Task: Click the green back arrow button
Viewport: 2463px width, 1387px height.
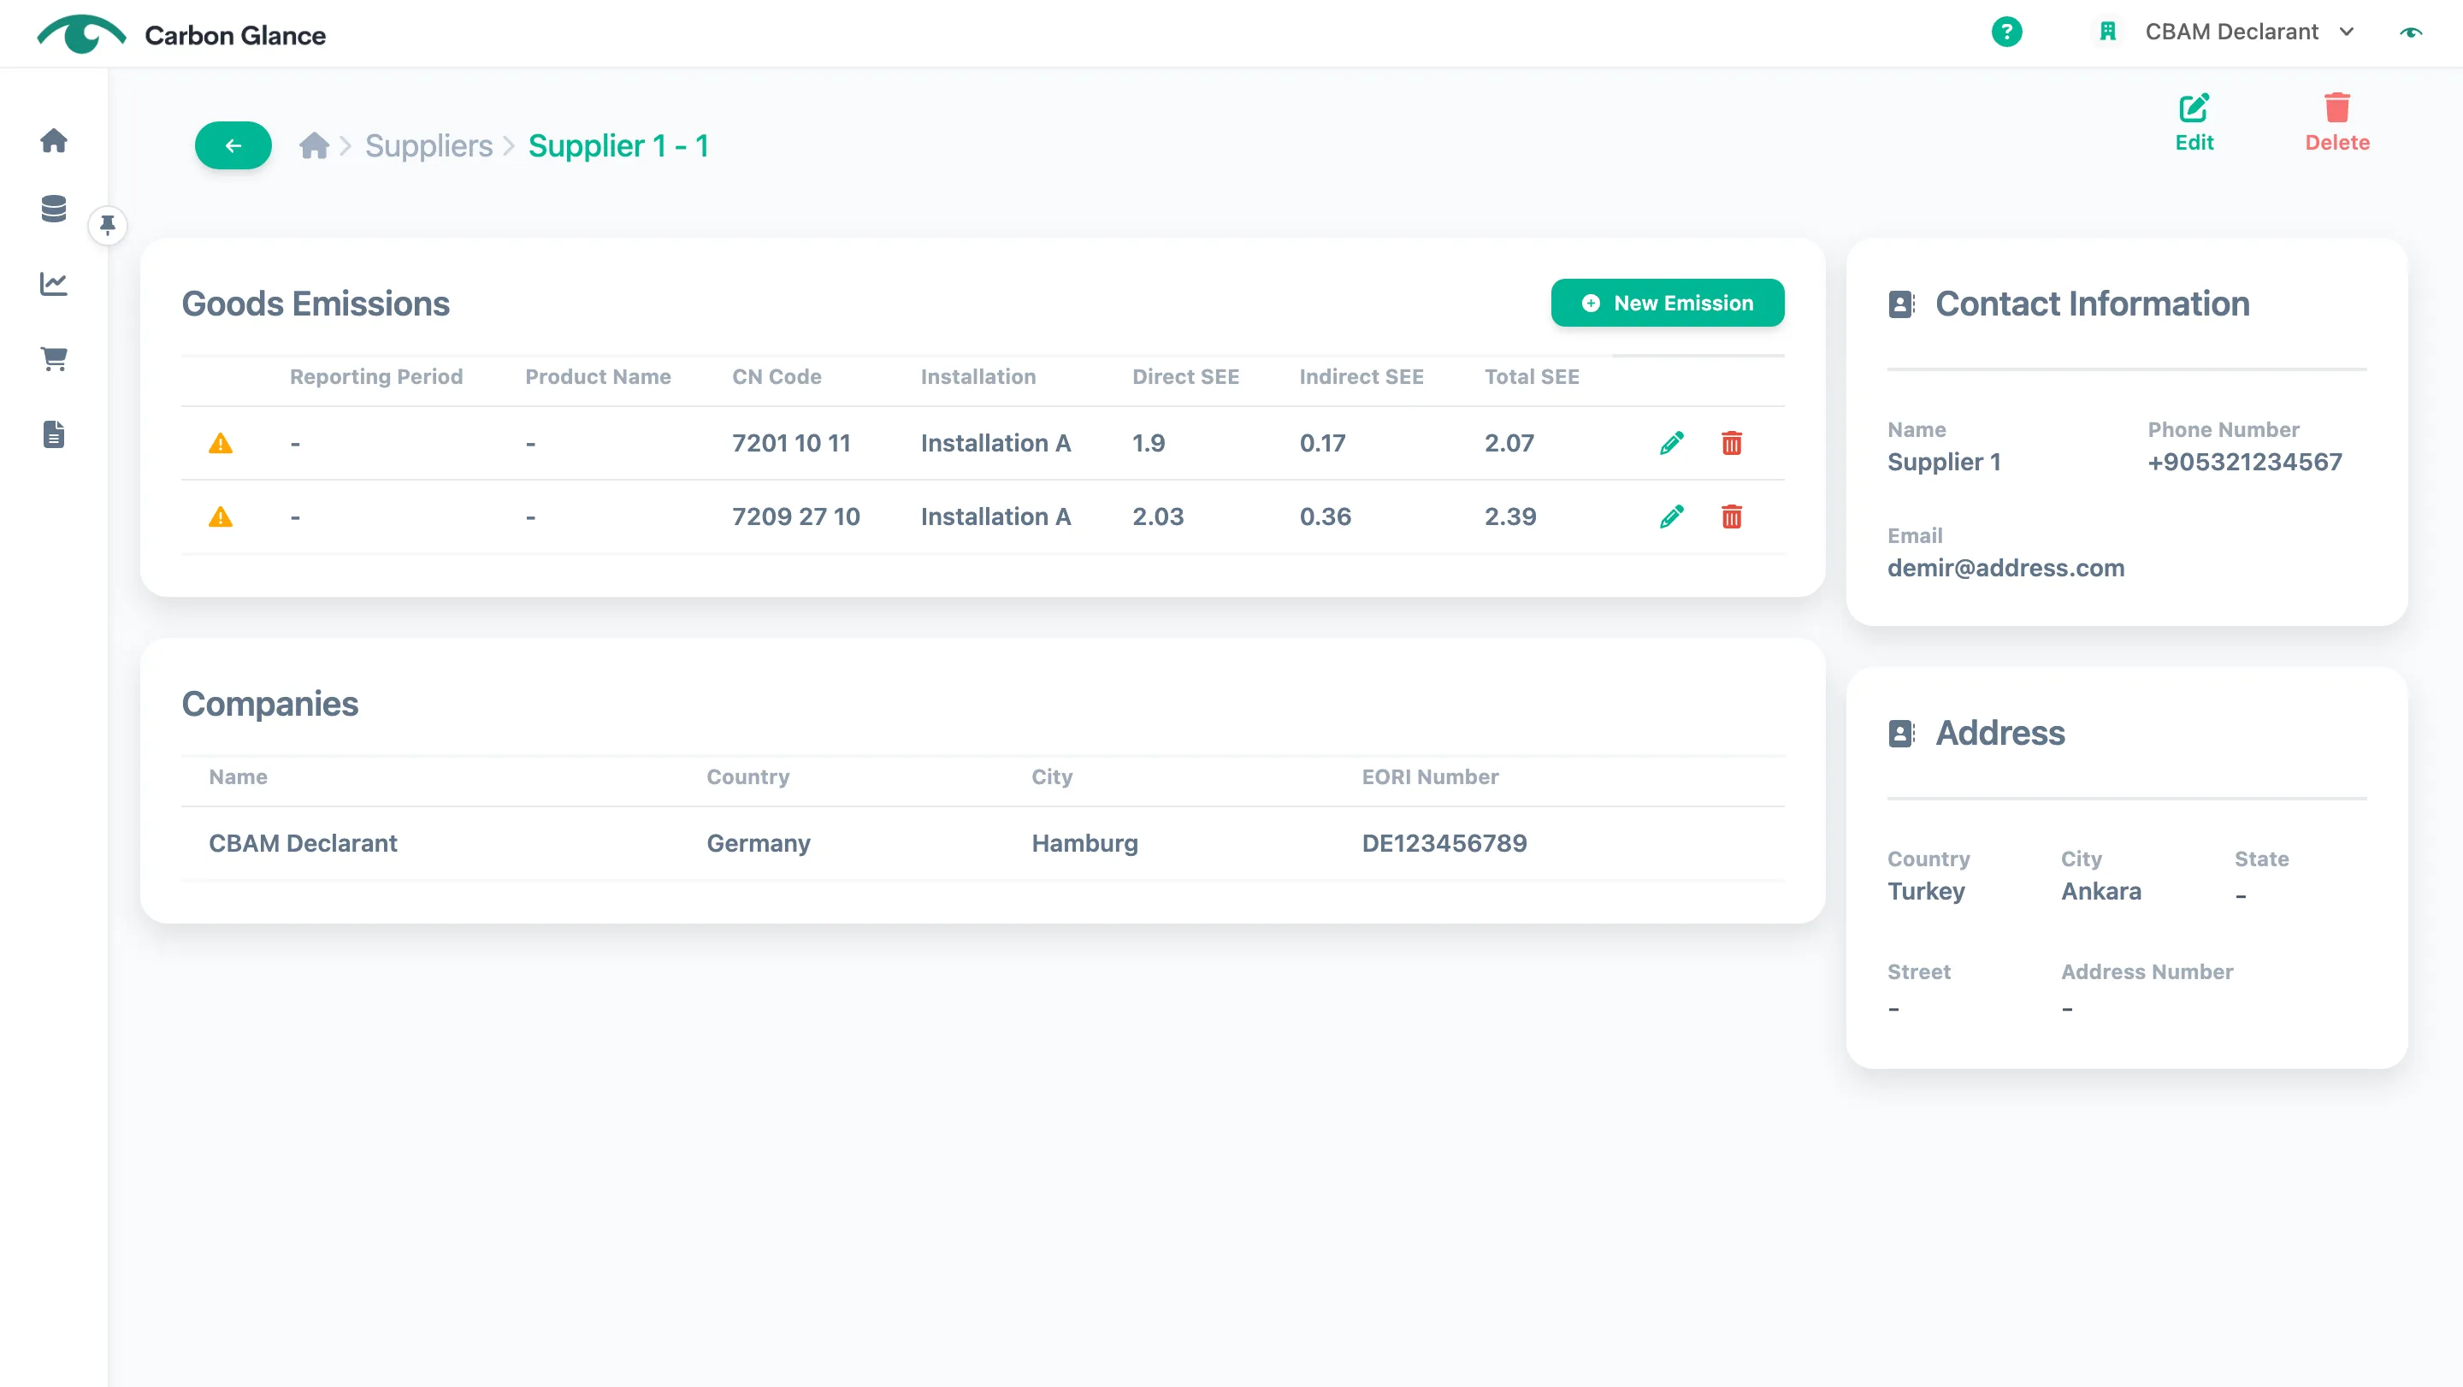Action: 233,145
